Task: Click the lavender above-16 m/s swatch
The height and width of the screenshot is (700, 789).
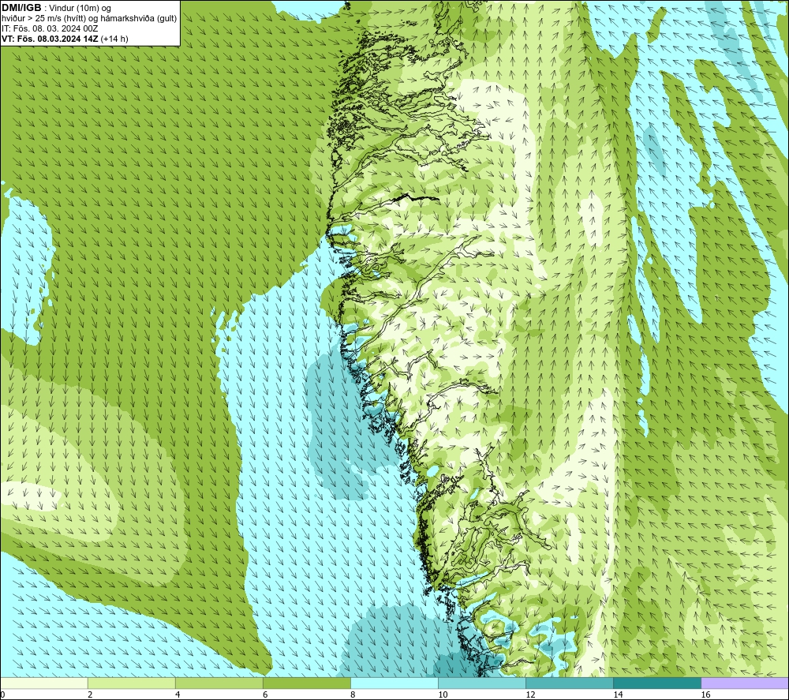Action: click(745, 683)
